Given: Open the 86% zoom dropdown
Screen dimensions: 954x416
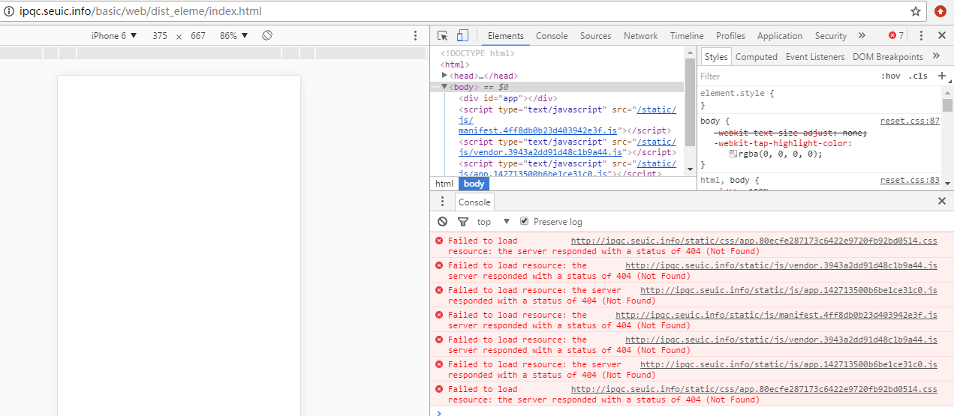Looking at the screenshot, I should coord(233,36).
